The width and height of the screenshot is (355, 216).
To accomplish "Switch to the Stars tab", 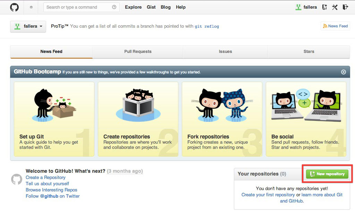I will [309, 52].
